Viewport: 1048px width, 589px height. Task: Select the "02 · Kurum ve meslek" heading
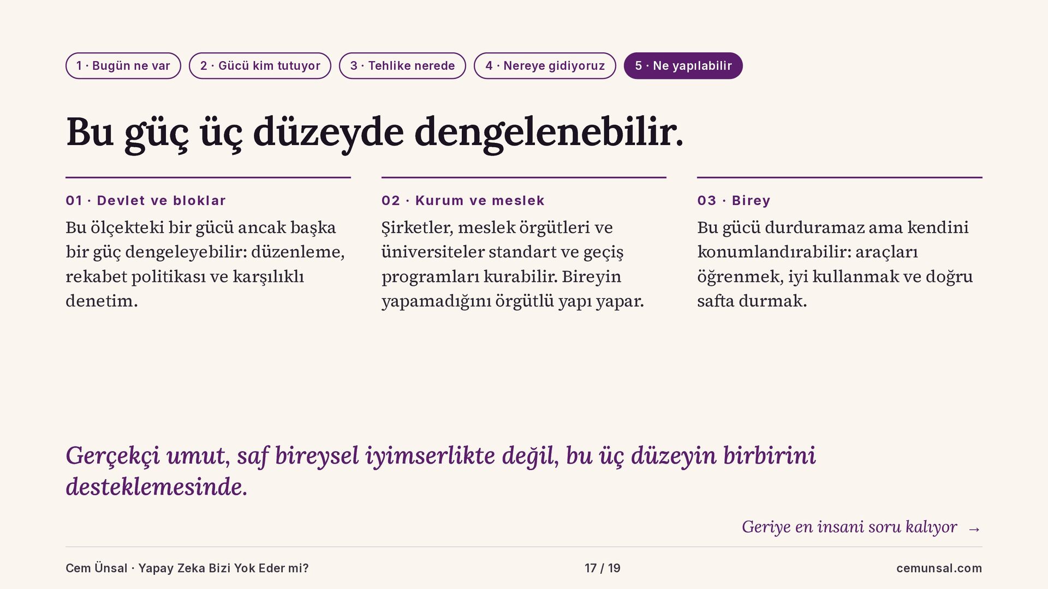[463, 201]
